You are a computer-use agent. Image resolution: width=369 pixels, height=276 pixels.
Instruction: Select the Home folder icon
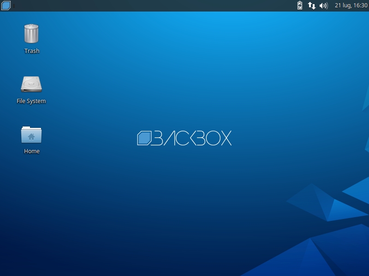(31, 134)
